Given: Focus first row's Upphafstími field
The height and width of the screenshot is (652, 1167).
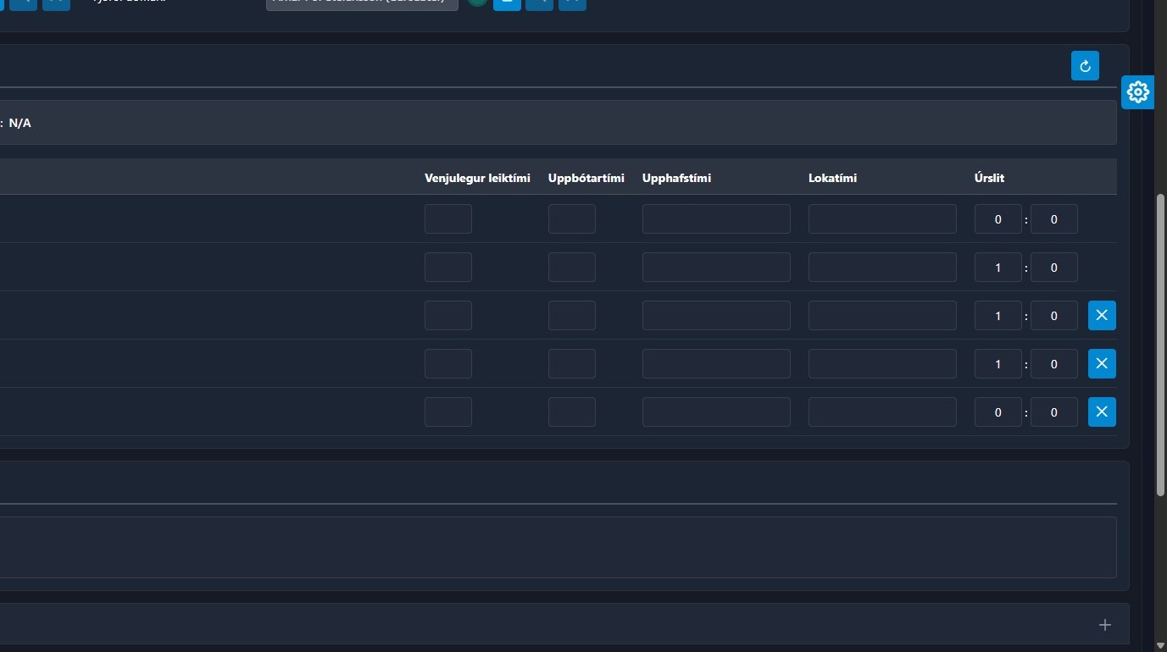Looking at the screenshot, I should coord(716,218).
